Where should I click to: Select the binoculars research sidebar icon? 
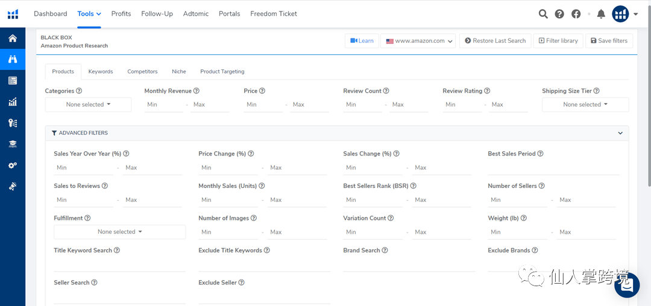[x=13, y=59]
